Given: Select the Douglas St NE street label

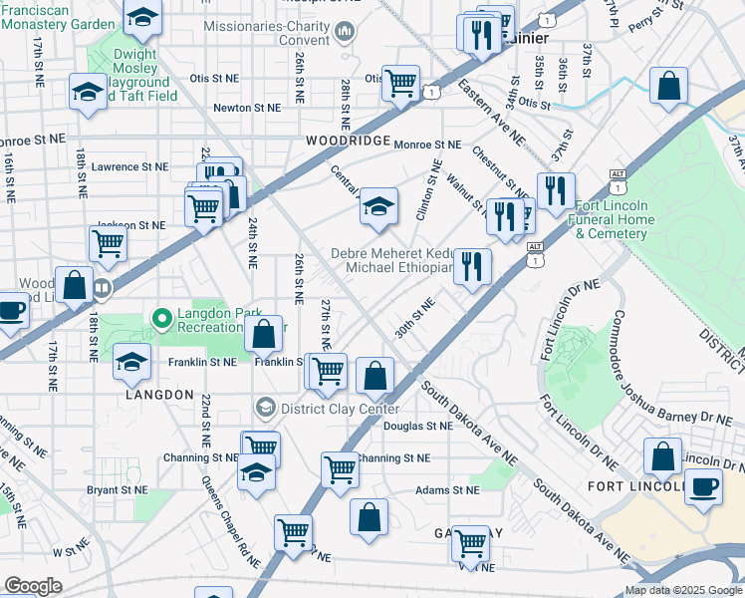Looking at the screenshot, I should 418,426.
